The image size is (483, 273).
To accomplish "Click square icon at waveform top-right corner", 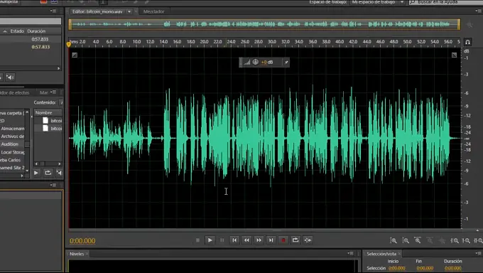I will pos(455,55).
